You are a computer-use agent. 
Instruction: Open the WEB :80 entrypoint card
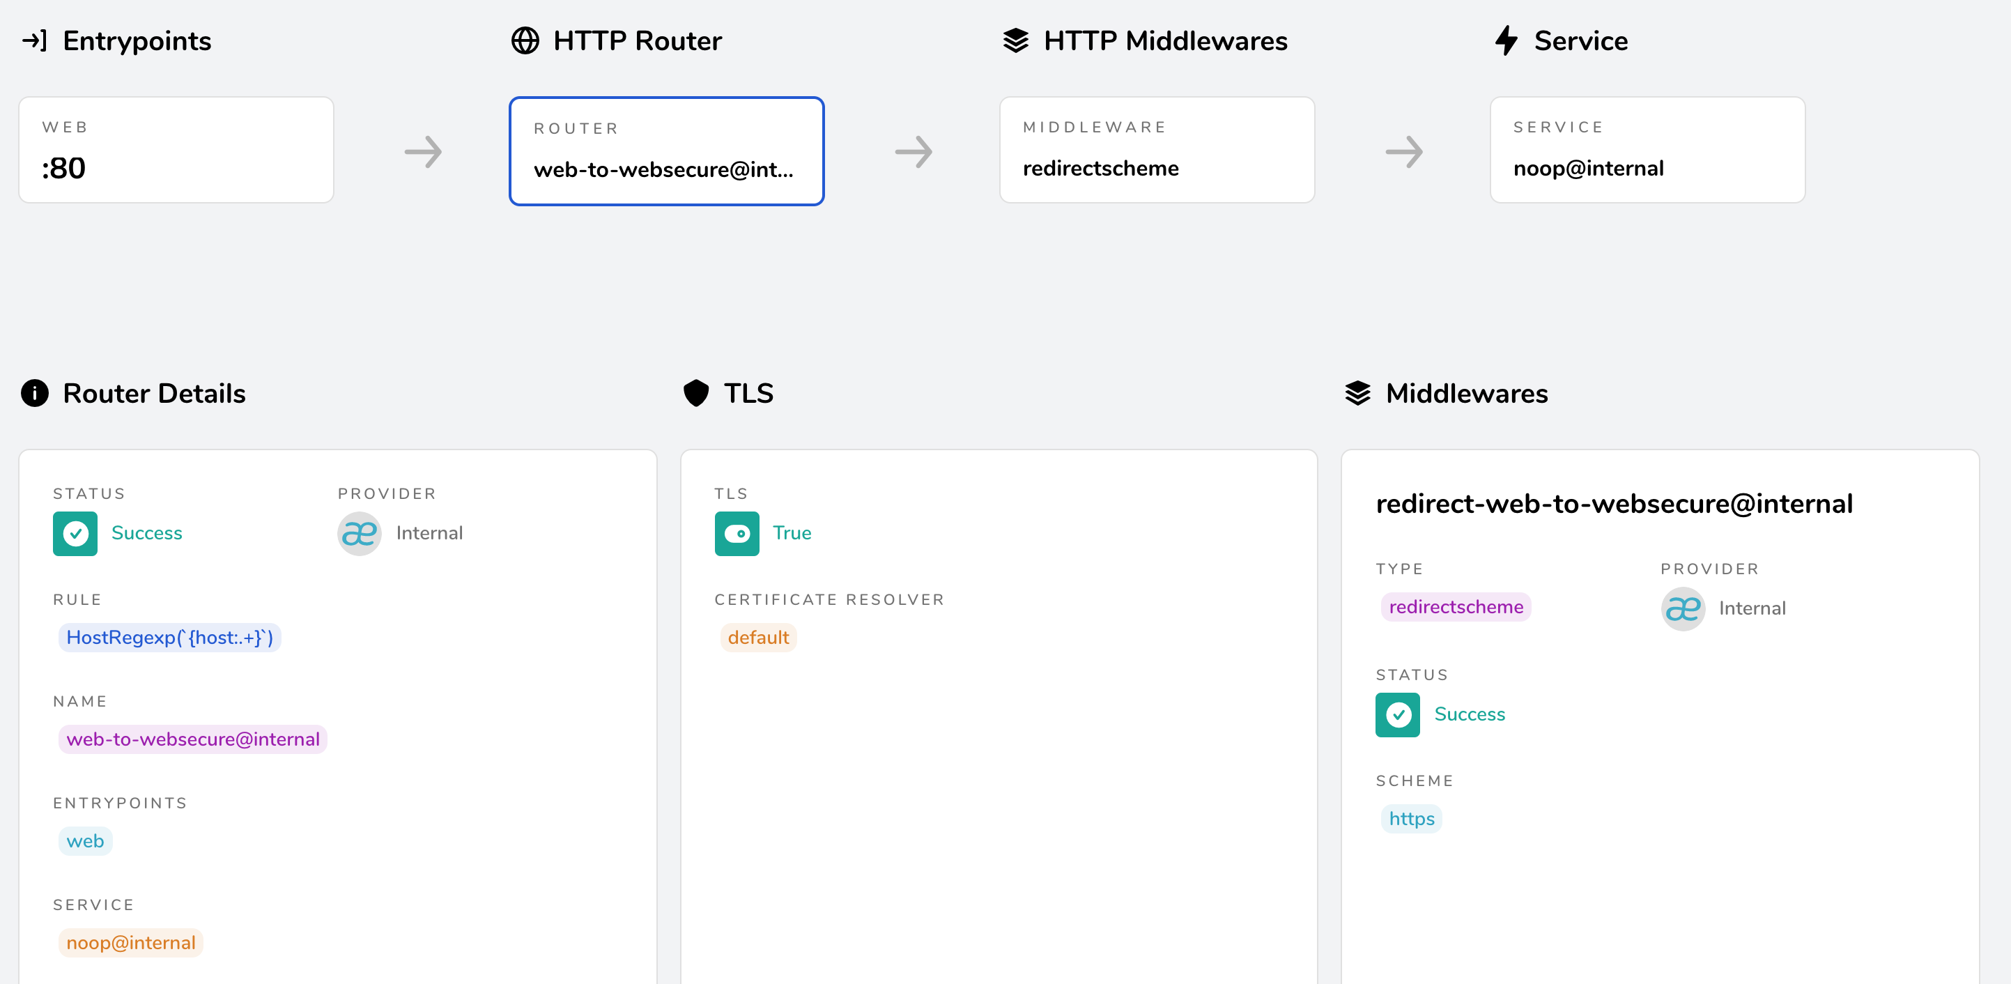[x=176, y=150]
